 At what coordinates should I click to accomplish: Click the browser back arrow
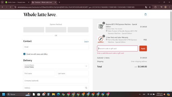click(x=2, y=7)
